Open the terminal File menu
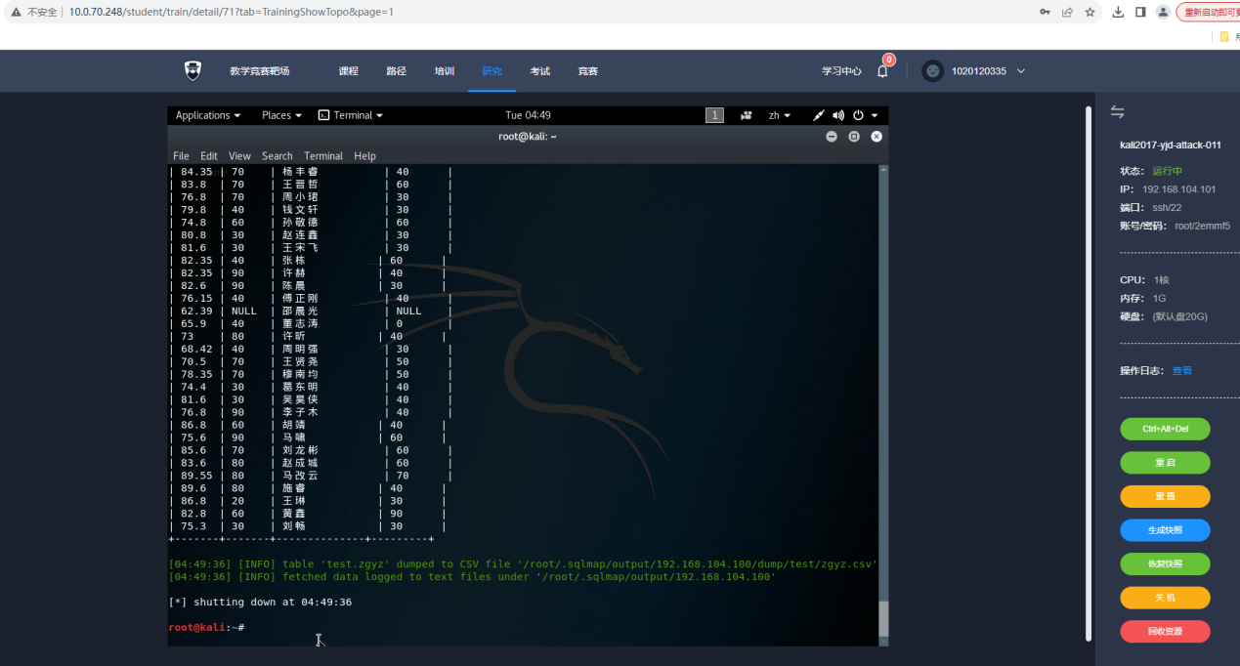1240x666 pixels. click(x=181, y=156)
